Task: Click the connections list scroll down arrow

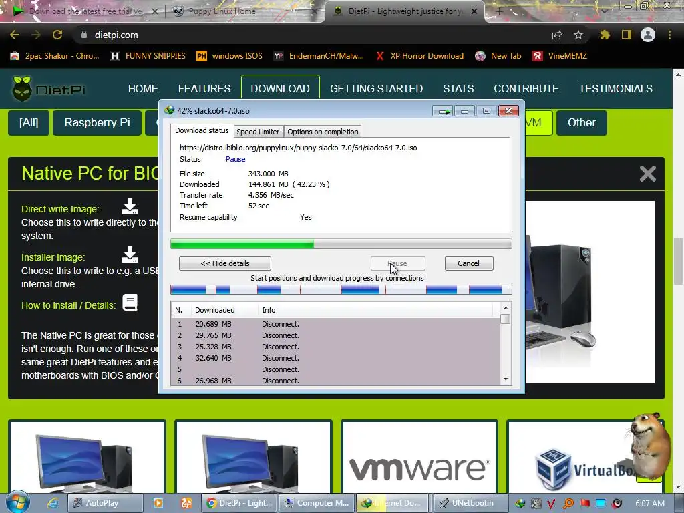Action: (x=506, y=379)
